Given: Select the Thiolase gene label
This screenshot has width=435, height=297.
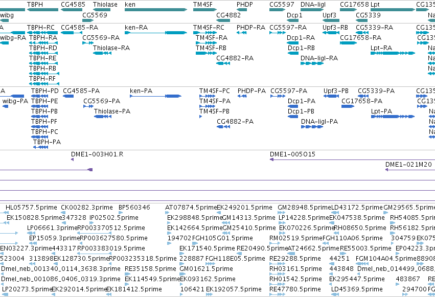Looking at the screenshot, I should click(x=105, y=5).
